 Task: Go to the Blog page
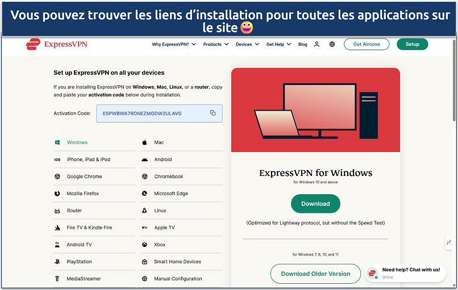[303, 44]
